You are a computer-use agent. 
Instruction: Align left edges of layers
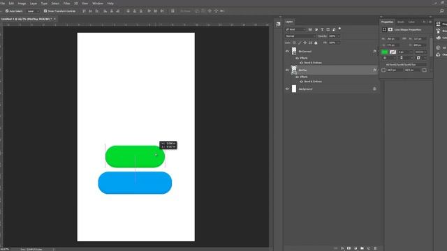(105, 11)
